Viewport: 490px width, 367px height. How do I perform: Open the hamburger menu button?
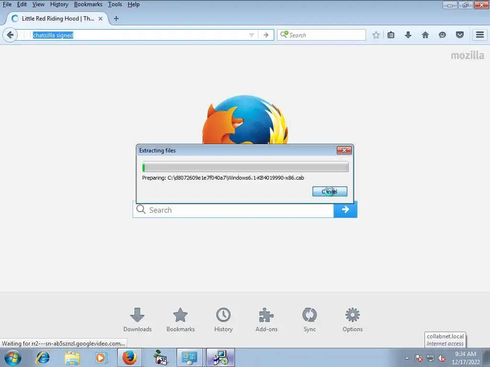pos(480,34)
